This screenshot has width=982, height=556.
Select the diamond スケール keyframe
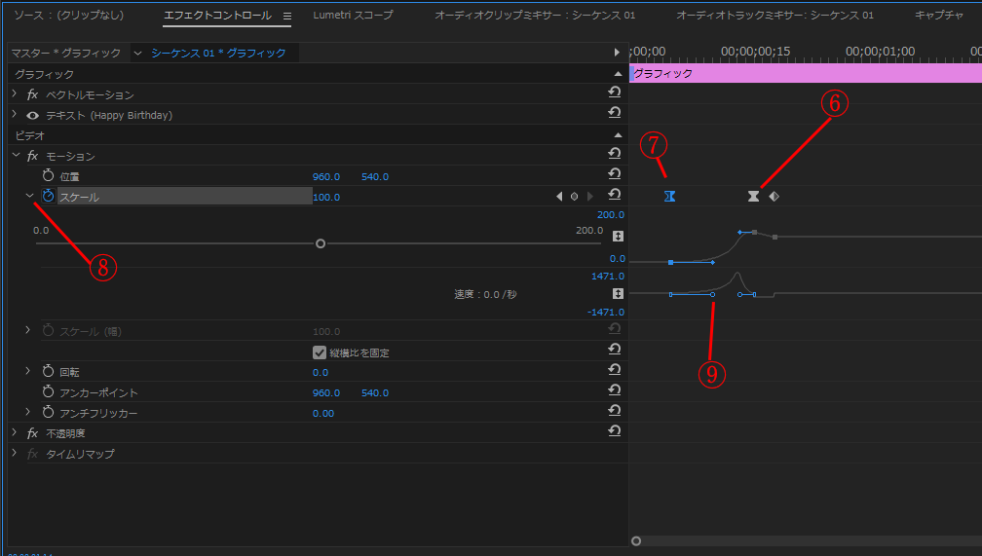tap(774, 197)
